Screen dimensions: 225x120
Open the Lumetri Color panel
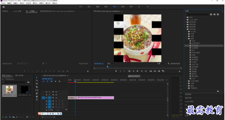pyautogui.click(x=189, y=101)
